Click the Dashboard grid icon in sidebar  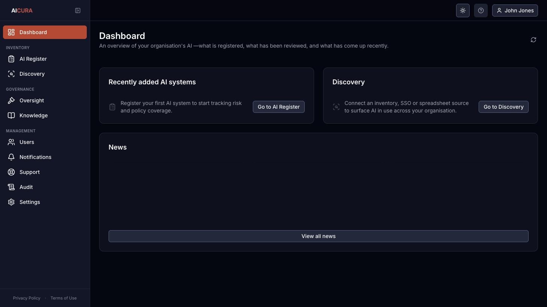point(11,32)
